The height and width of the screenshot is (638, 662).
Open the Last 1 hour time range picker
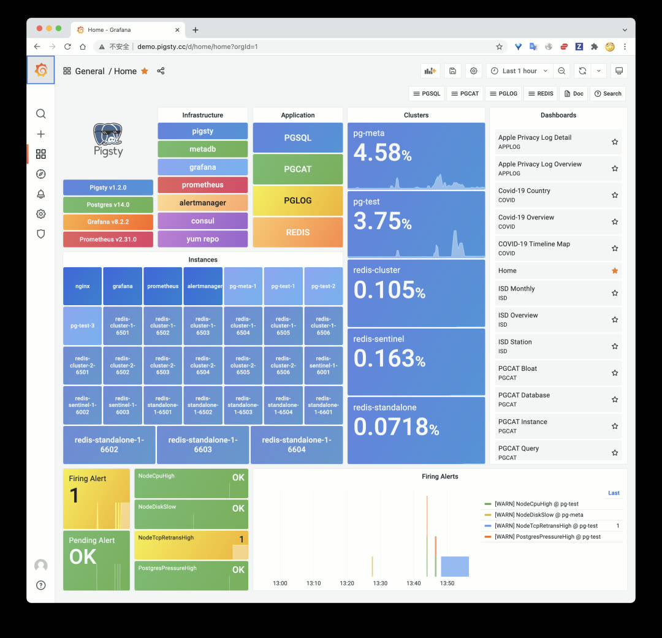pos(518,70)
